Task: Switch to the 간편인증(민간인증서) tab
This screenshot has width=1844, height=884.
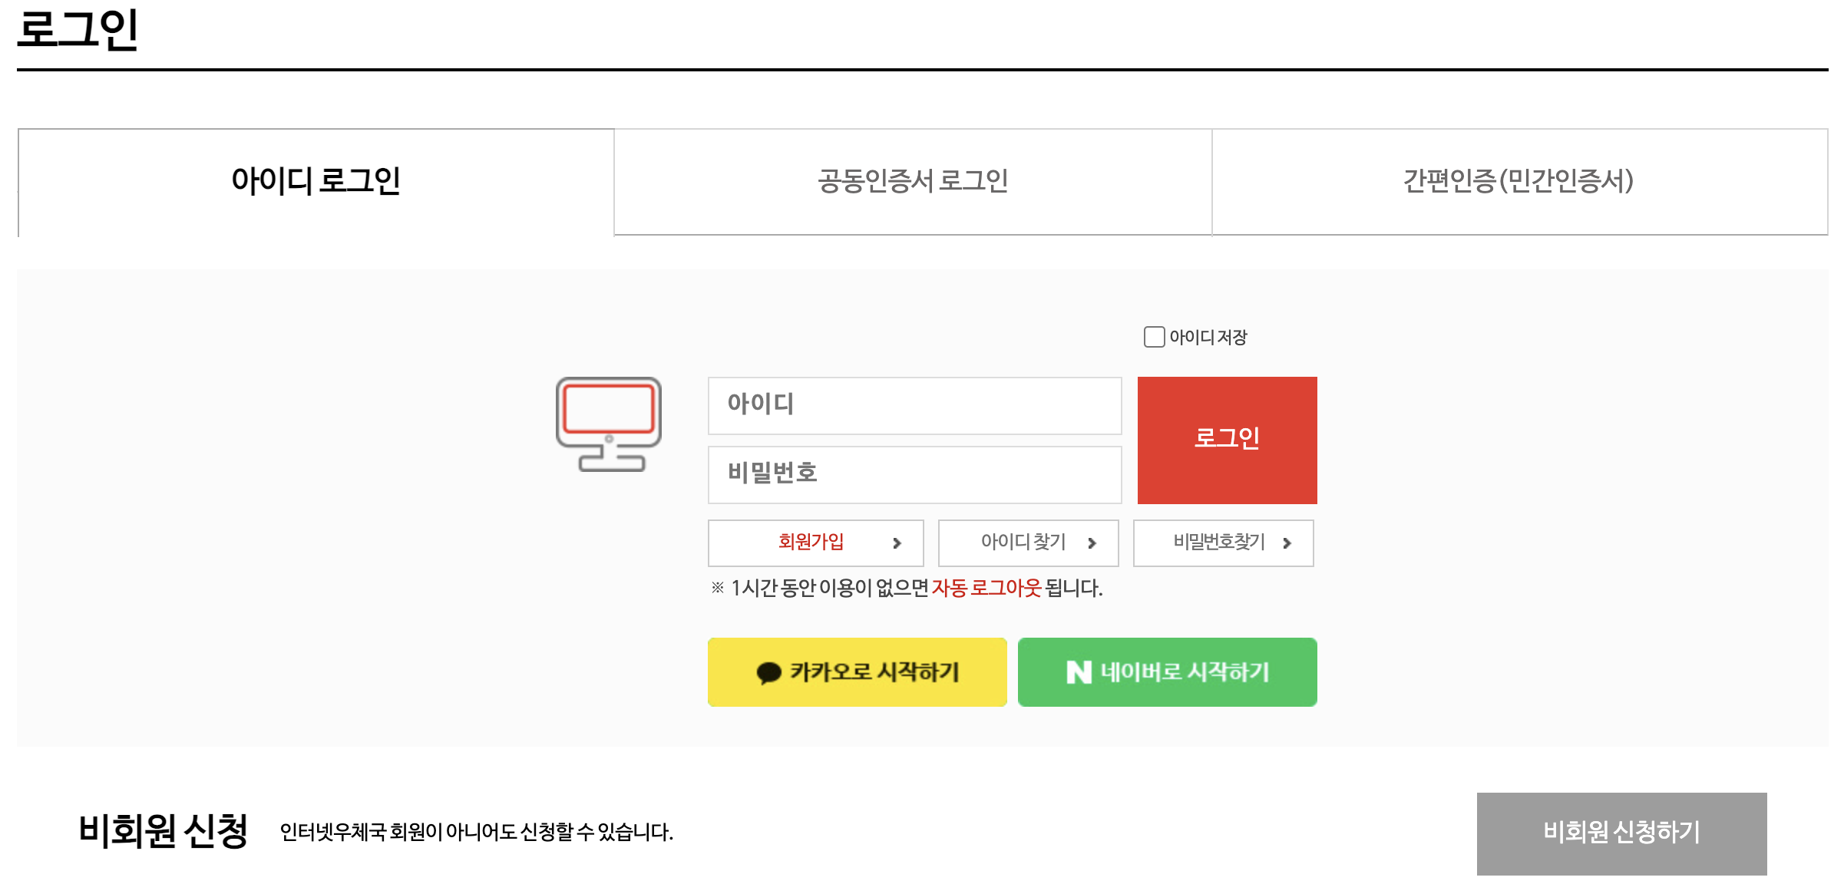Action: point(1516,182)
